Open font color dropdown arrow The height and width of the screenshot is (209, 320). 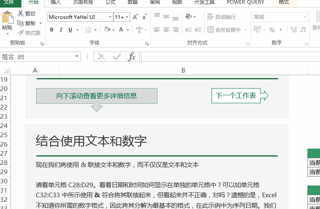(128, 30)
